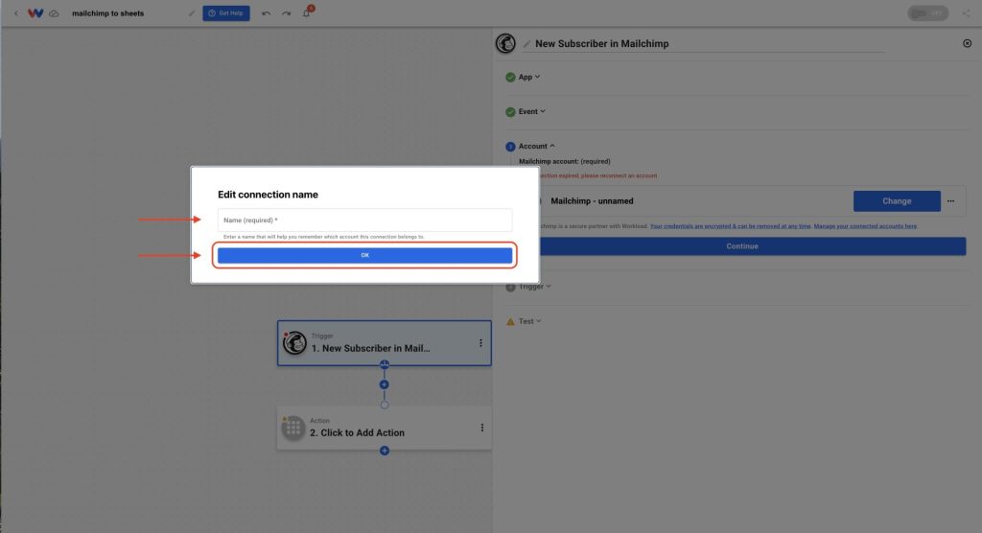Screen dimensions: 982x533
Task: Click the Get Help button
Action: pos(226,13)
